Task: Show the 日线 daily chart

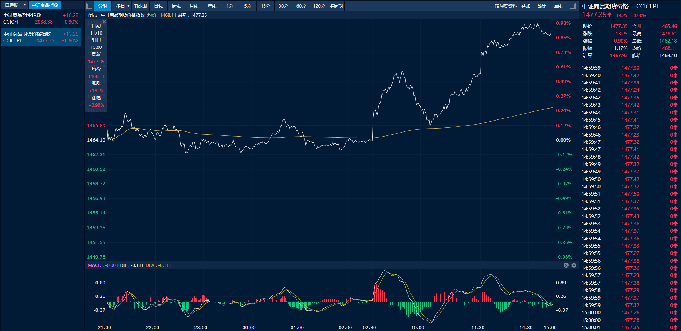Action: [158, 6]
